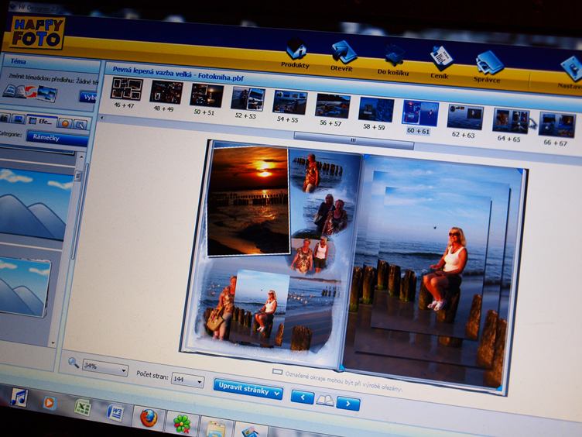
Task: Select page thumbnail 46 + 47
Action: 126,89
